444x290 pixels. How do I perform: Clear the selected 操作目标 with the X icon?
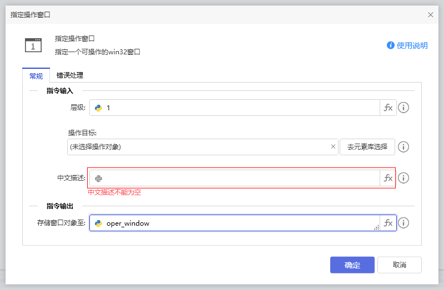tap(333, 147)
